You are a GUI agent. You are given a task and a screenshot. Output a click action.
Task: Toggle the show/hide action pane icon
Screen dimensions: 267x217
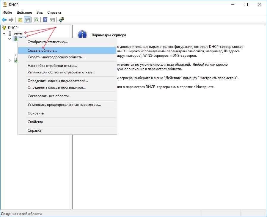52,20
